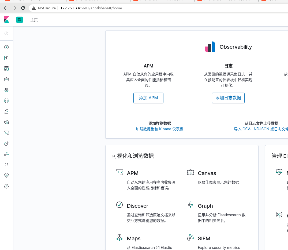
Task: Open Dev Tools from the sidebar
Action: 6,165
